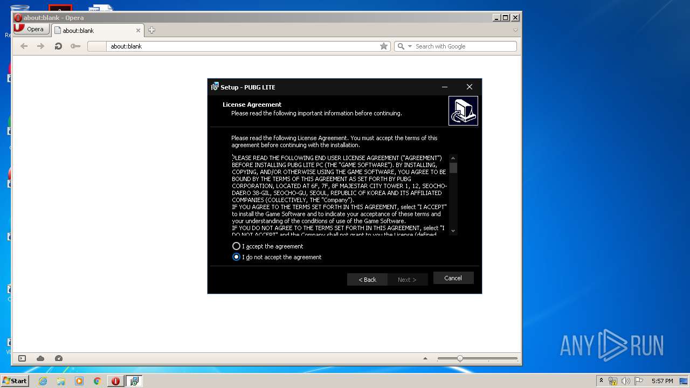Image resolution: width=690 pixels, height=388 pixels.
Task: Click Opera Turbo icon in status bar
Action: click(59, 358)
